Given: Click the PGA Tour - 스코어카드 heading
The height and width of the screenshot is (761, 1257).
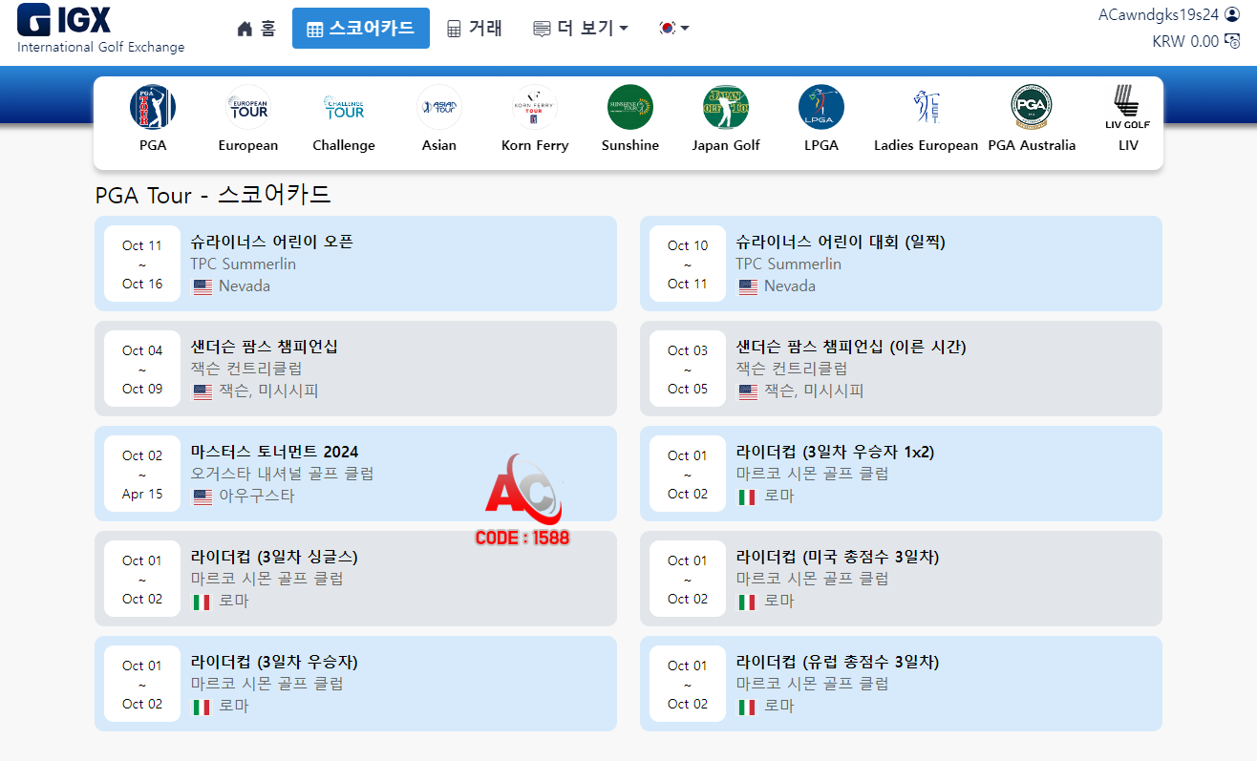Looking at the screenshot, I should click(213, 195).
